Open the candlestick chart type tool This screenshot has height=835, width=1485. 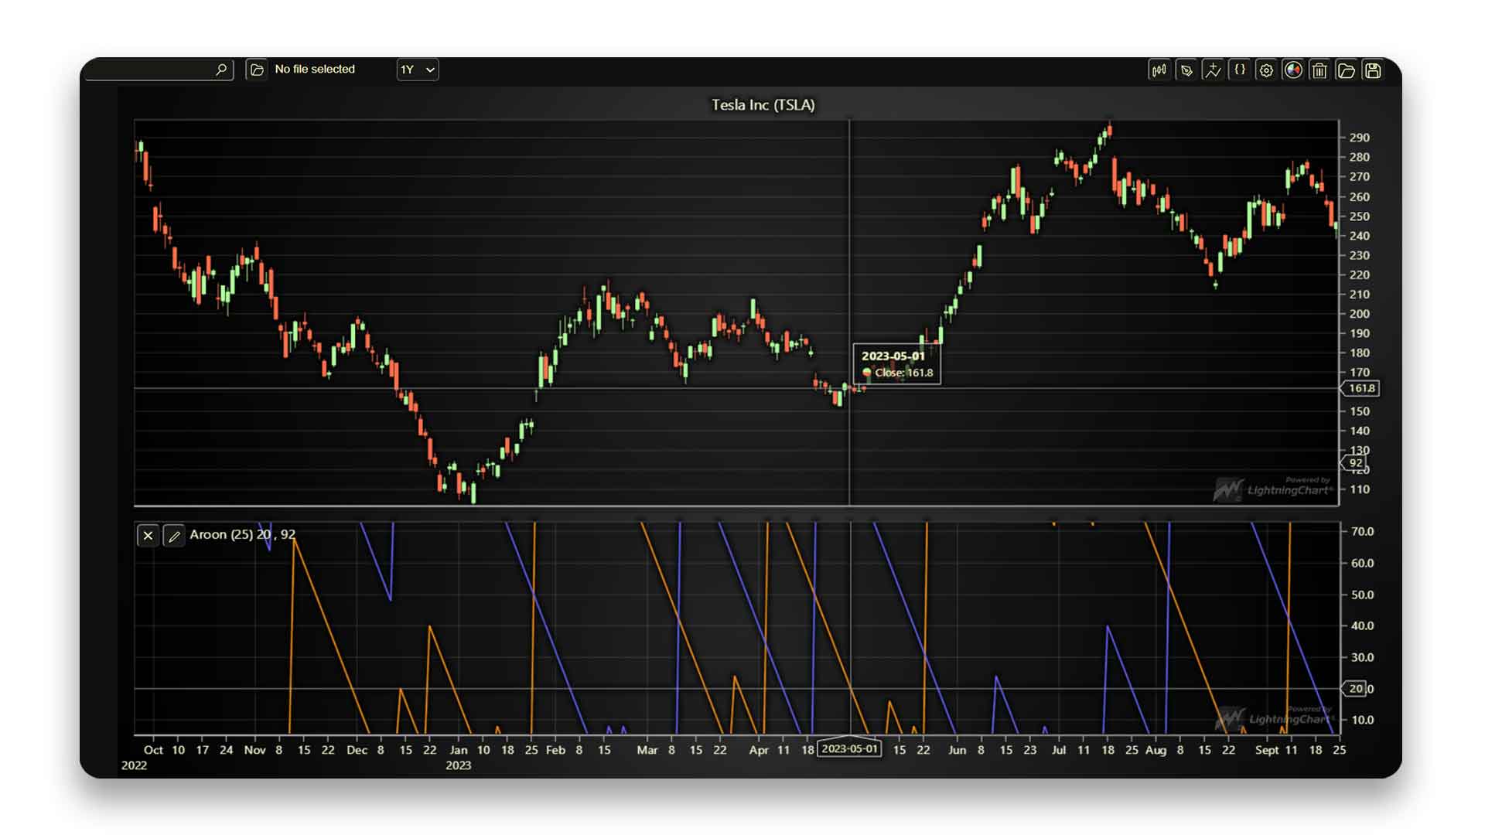[1159, 70]
